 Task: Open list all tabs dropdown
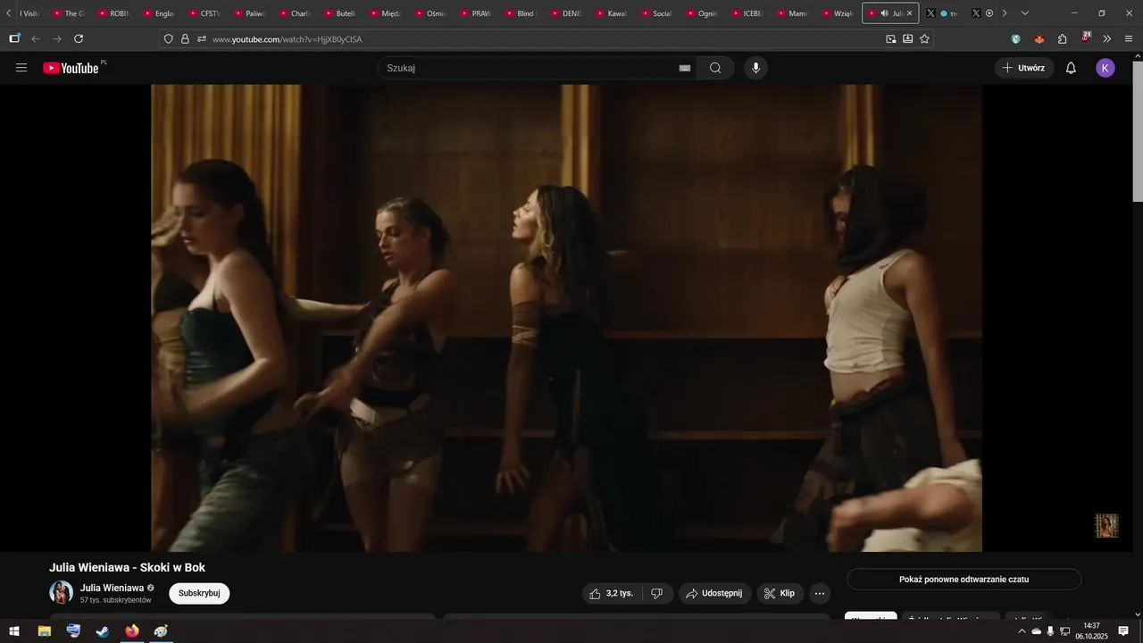pos(1024,13)
